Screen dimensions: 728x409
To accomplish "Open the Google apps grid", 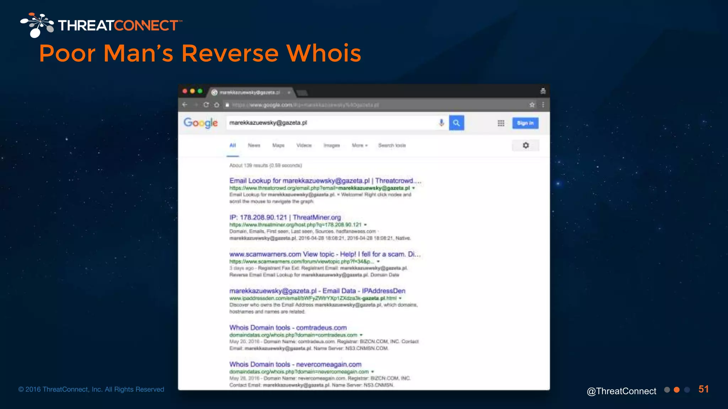I will pyautogui.click(x=501, y=123).
